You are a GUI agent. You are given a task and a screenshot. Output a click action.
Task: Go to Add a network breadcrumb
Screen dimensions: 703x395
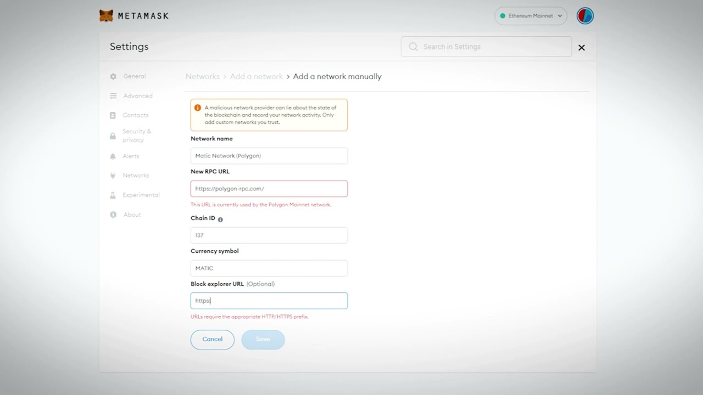(256, 76)
